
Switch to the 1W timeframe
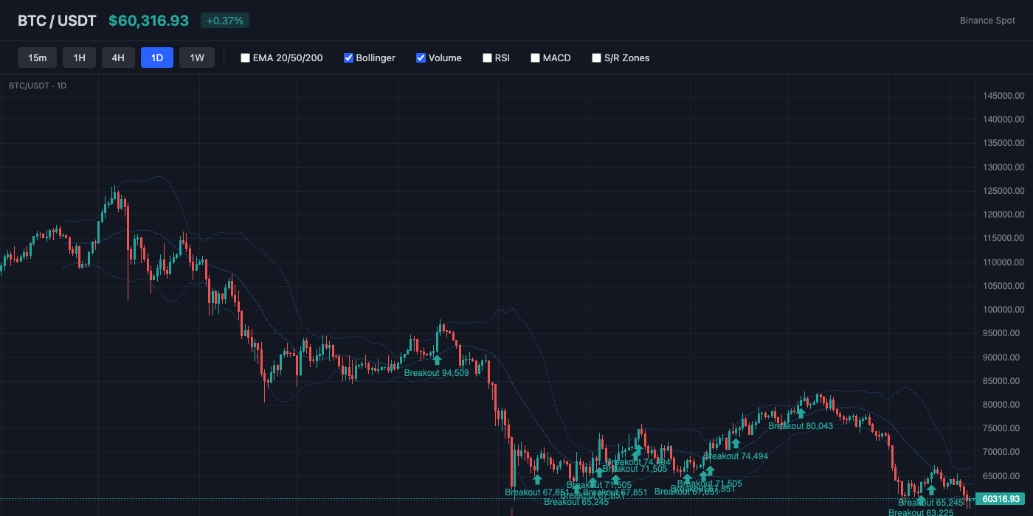click(197, 57)
